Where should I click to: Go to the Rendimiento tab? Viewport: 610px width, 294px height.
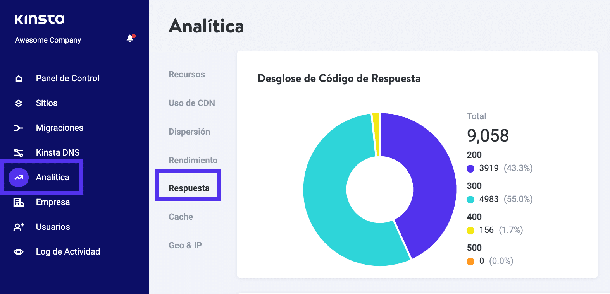click(x=193, y=161)
